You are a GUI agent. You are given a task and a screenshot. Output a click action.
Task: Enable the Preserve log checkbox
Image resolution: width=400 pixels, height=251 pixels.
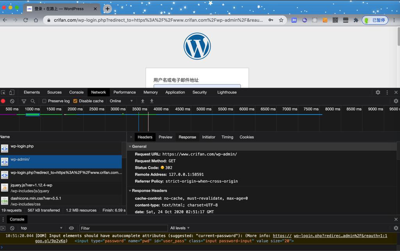44,101
